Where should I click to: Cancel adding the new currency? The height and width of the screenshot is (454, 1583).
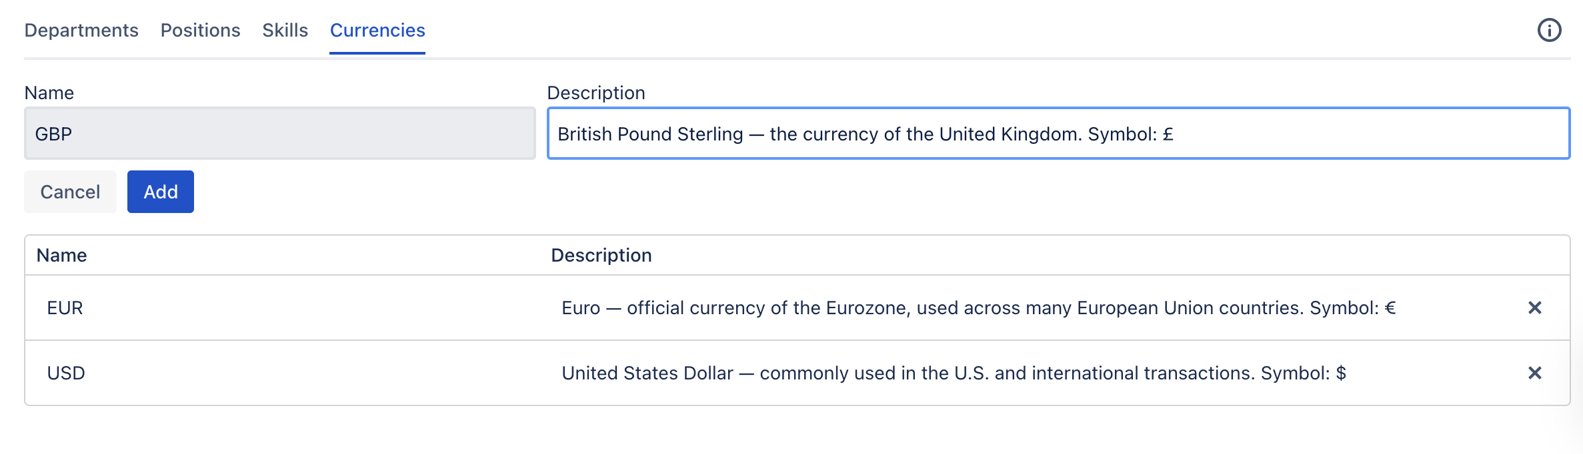tap(70, 192)
